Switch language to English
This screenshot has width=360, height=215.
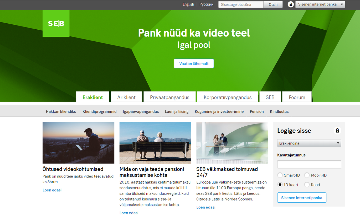click(188, 4)
